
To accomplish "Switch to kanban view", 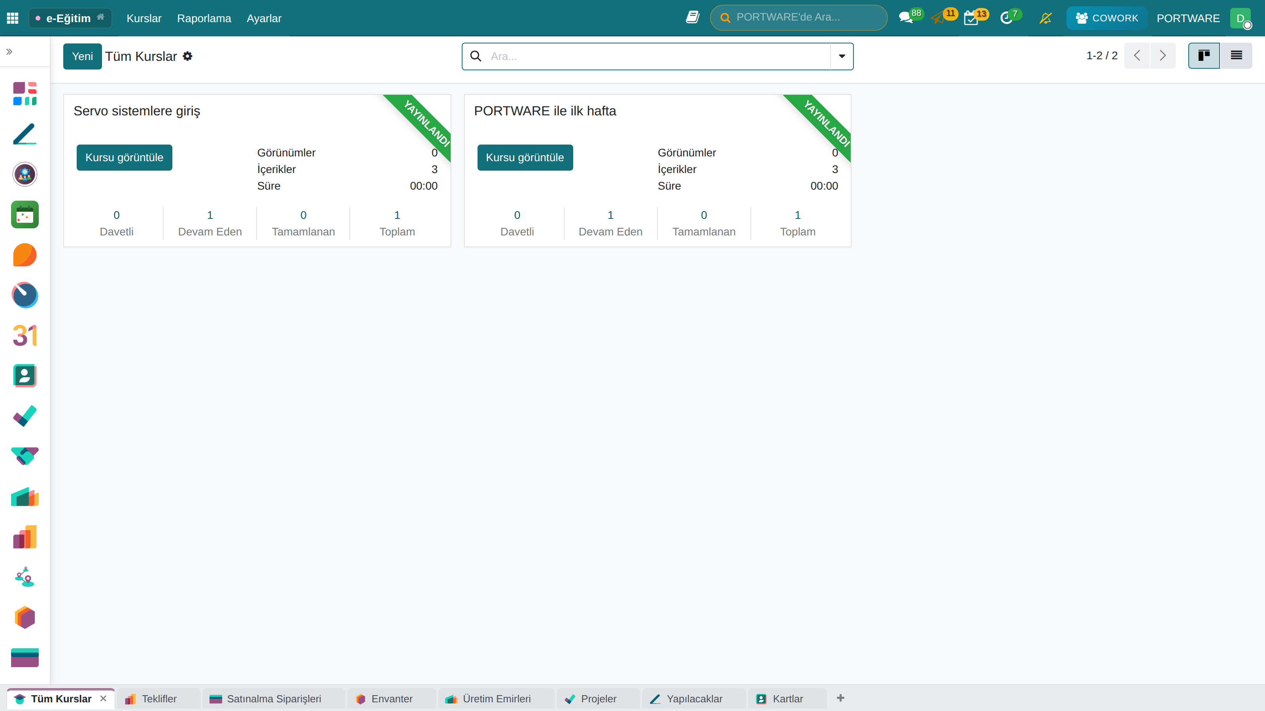I will click(x=1204, y=55).
